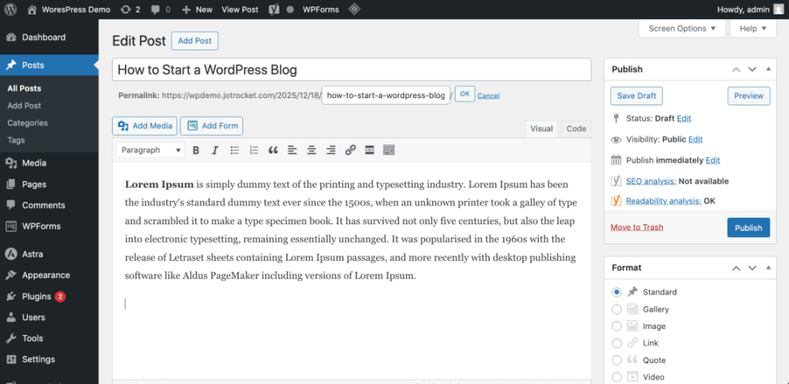Click the blue Publish button
The height and width of the screenshot is (384, 789).
coord(748,228)
